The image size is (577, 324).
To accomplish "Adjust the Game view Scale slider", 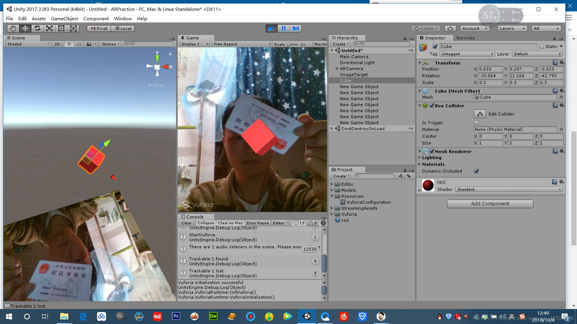I will (x=292, y=44).
